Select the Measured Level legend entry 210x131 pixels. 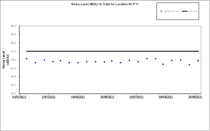[x=171, y=11]
